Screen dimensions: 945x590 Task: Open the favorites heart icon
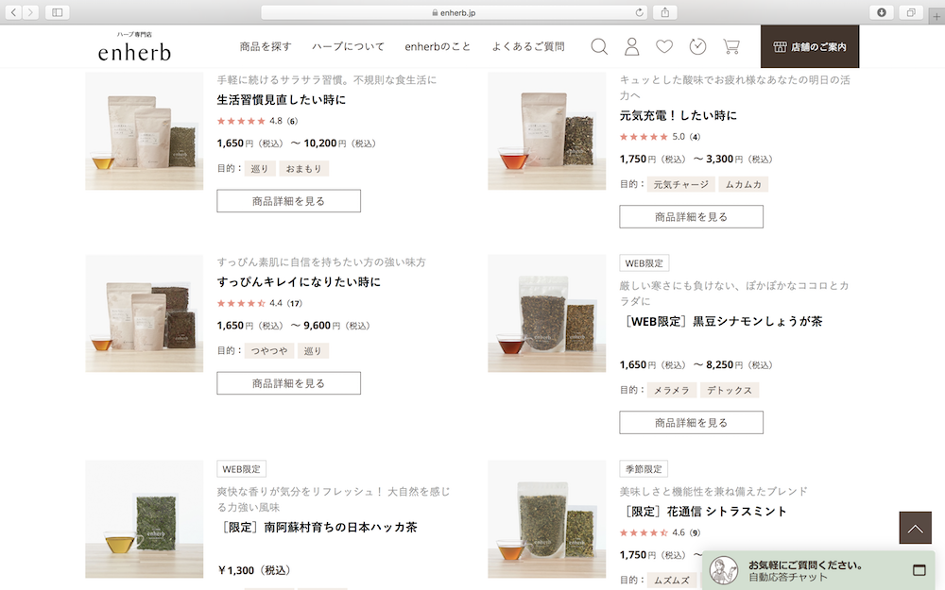[664, 46]
